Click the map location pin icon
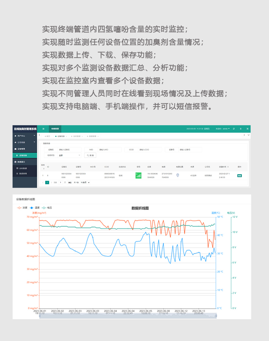The image size is (269, 341). (x=178, y=175)
